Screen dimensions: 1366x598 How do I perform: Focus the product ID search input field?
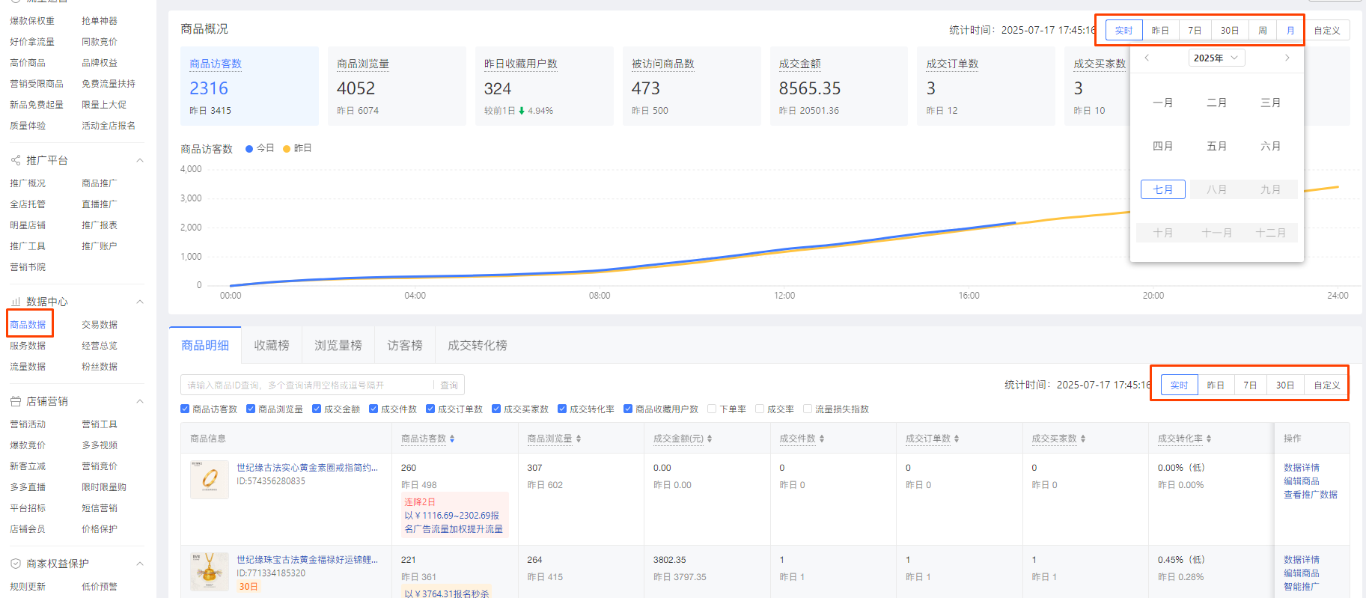click(x=307, y=385)
